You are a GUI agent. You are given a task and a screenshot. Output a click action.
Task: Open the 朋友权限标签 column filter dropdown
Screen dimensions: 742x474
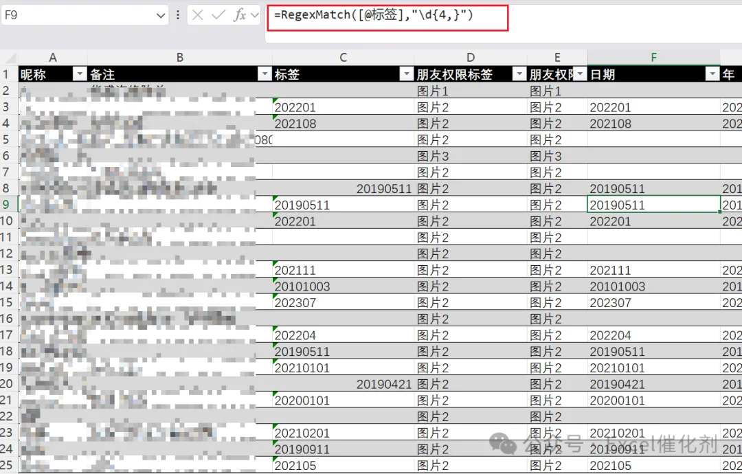click(x=519, y=74)
